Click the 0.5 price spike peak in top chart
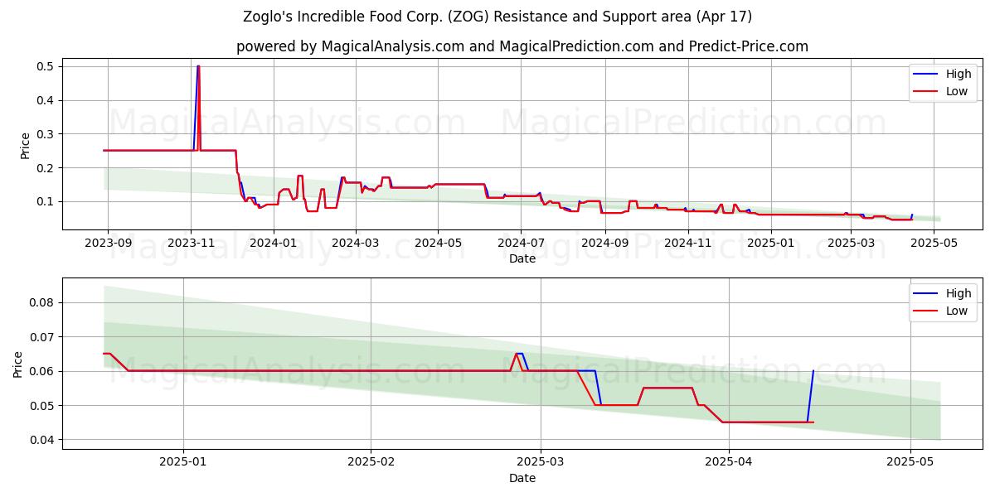This screenshot has height=497, width=995. tap(198, 66)
